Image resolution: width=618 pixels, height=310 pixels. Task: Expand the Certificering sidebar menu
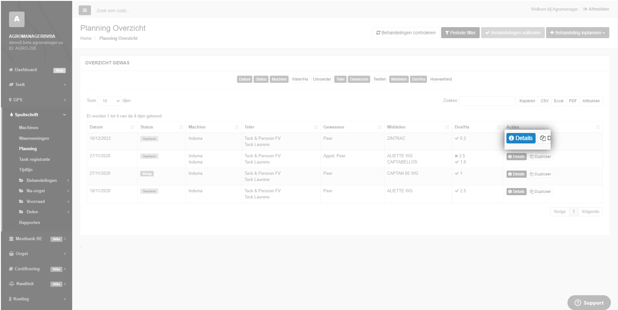coord(36,269)
